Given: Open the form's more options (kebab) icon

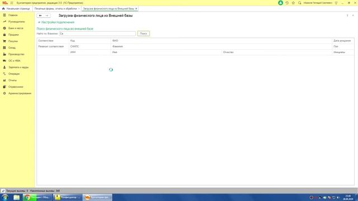Looking at the screenshot, I should pyautogui.click(x=347, y=16).
